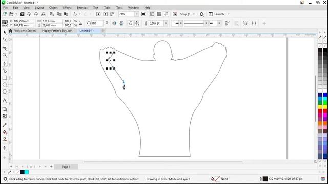The height and width of the screenshot is (184, 328).
Task: Click the Export icon
Action: coord(106,14)
